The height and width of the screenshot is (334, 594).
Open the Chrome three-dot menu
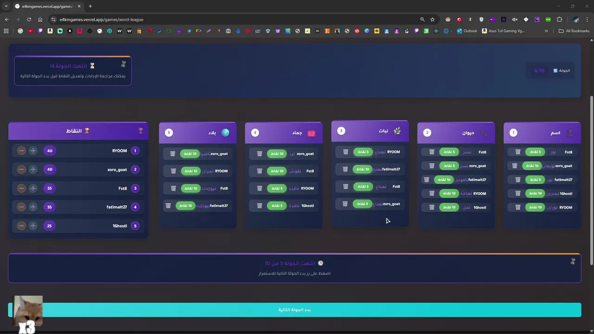pos(588,19)
